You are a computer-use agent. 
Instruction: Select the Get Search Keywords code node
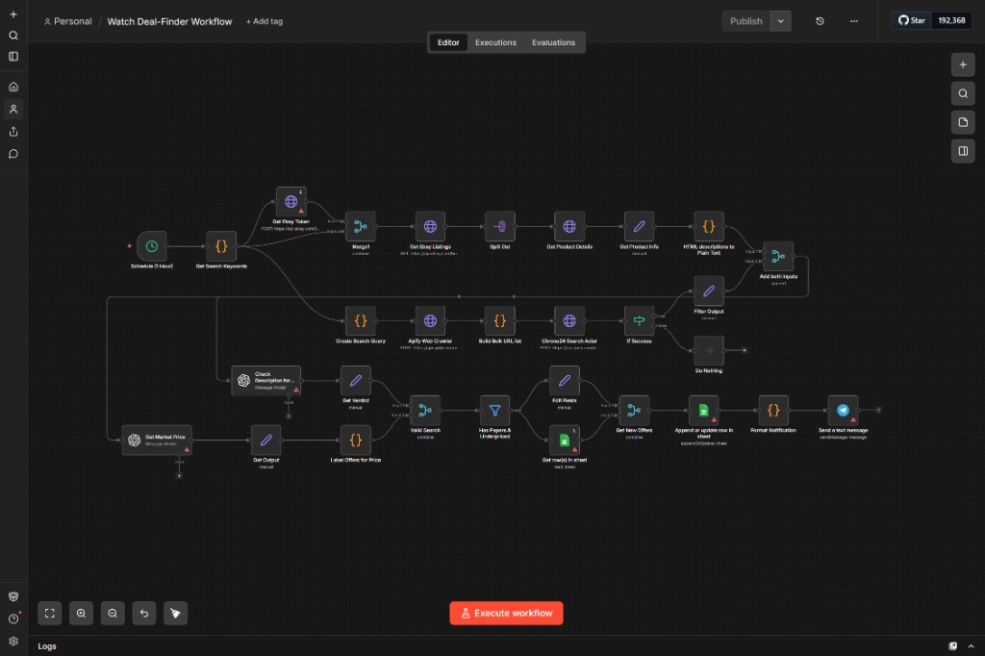pyautogui.click(x=221, y=246)
